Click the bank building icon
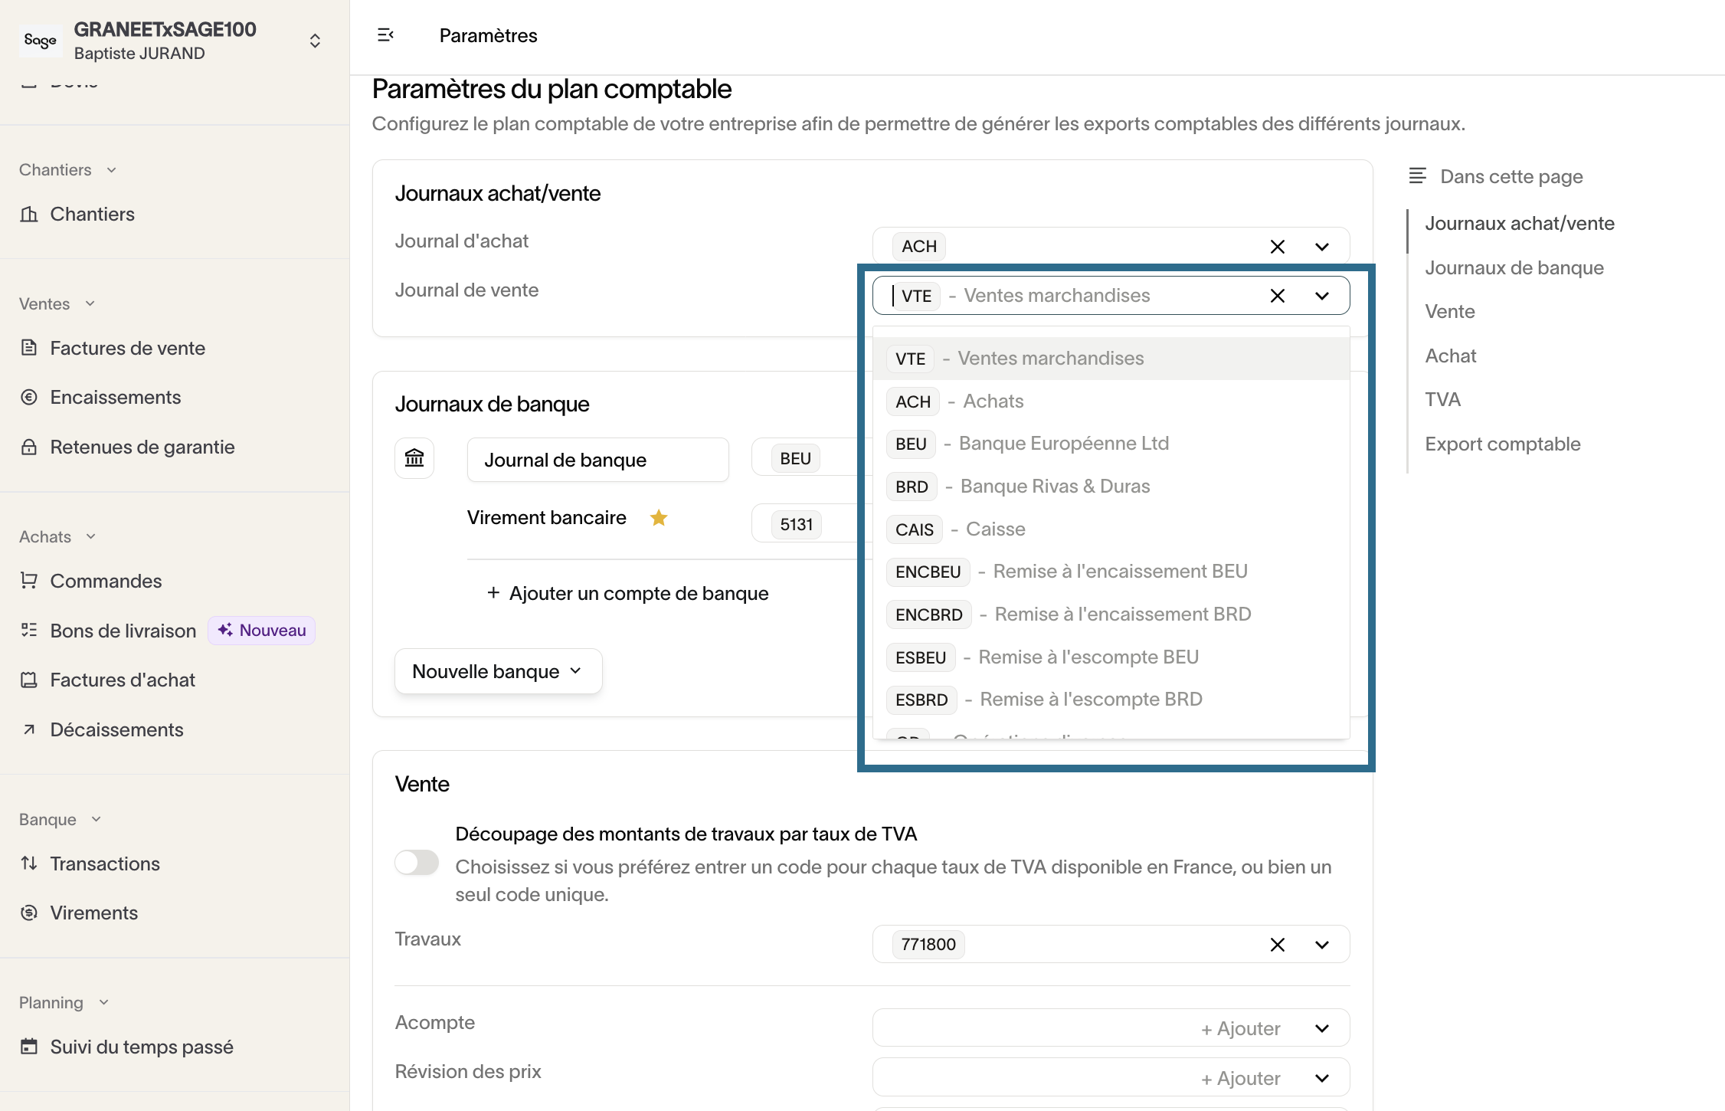1725x1111 pixels. pyautogui.click(x=414, y=458)
